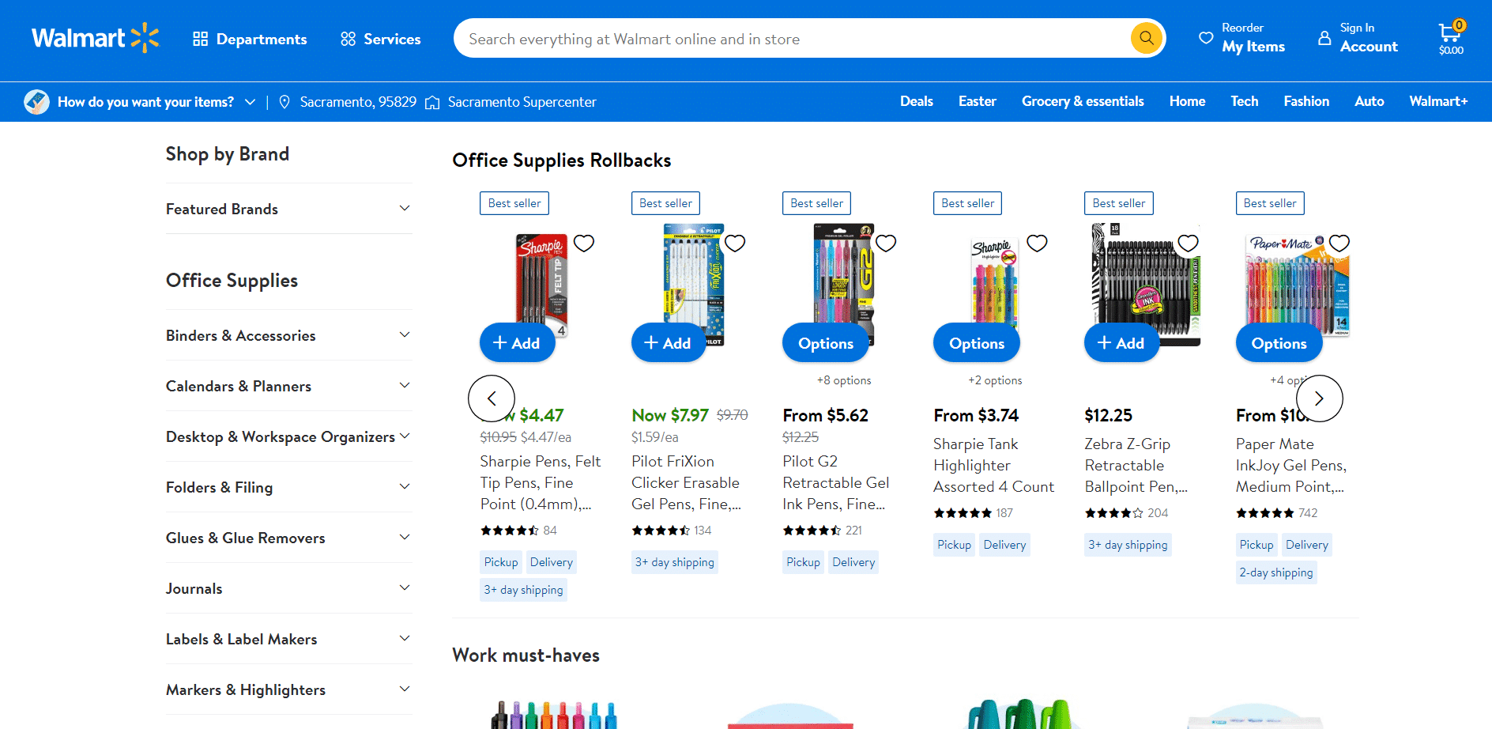Click the Reorder My Items heart icon
This screenshot has height=729, width=1492.
pyautogui.click(x=1206, y=37)
